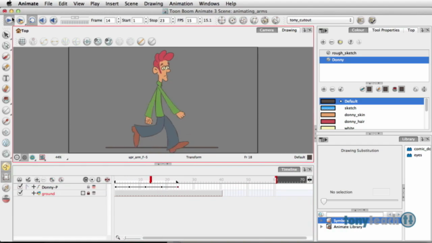This screenshot has height=243, width=432.
Task: Click the red playhead marker in timeline
Action: tap(151, 180)
